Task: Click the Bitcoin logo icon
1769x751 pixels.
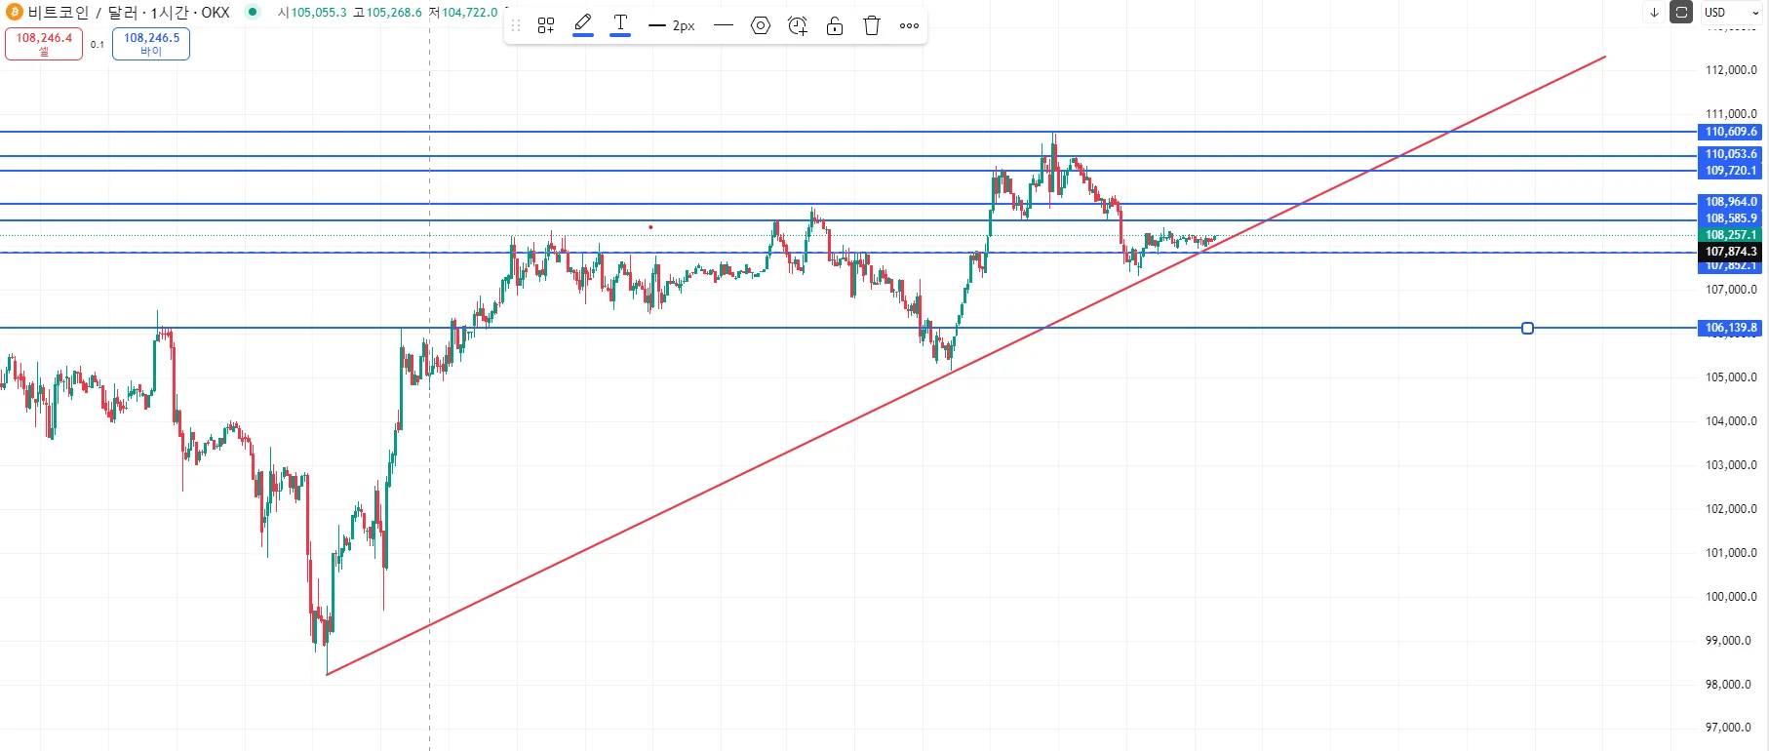Action: [14, 13]
